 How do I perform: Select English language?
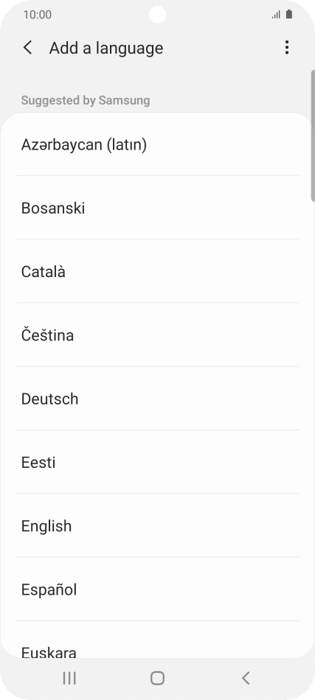[x=157, y=525]
